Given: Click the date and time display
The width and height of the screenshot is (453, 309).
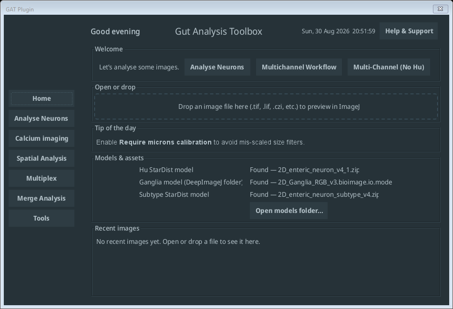Looking at the screenshot, I should click(338, 31).
